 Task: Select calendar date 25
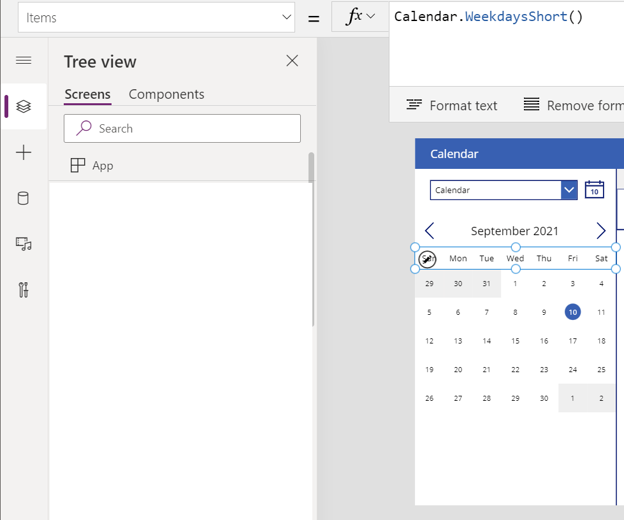coord(601,370)
